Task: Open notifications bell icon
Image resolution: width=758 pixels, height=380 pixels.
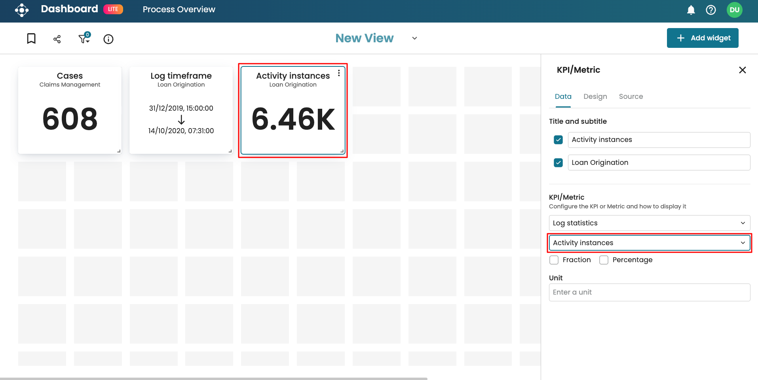Action: coord(691,10)
